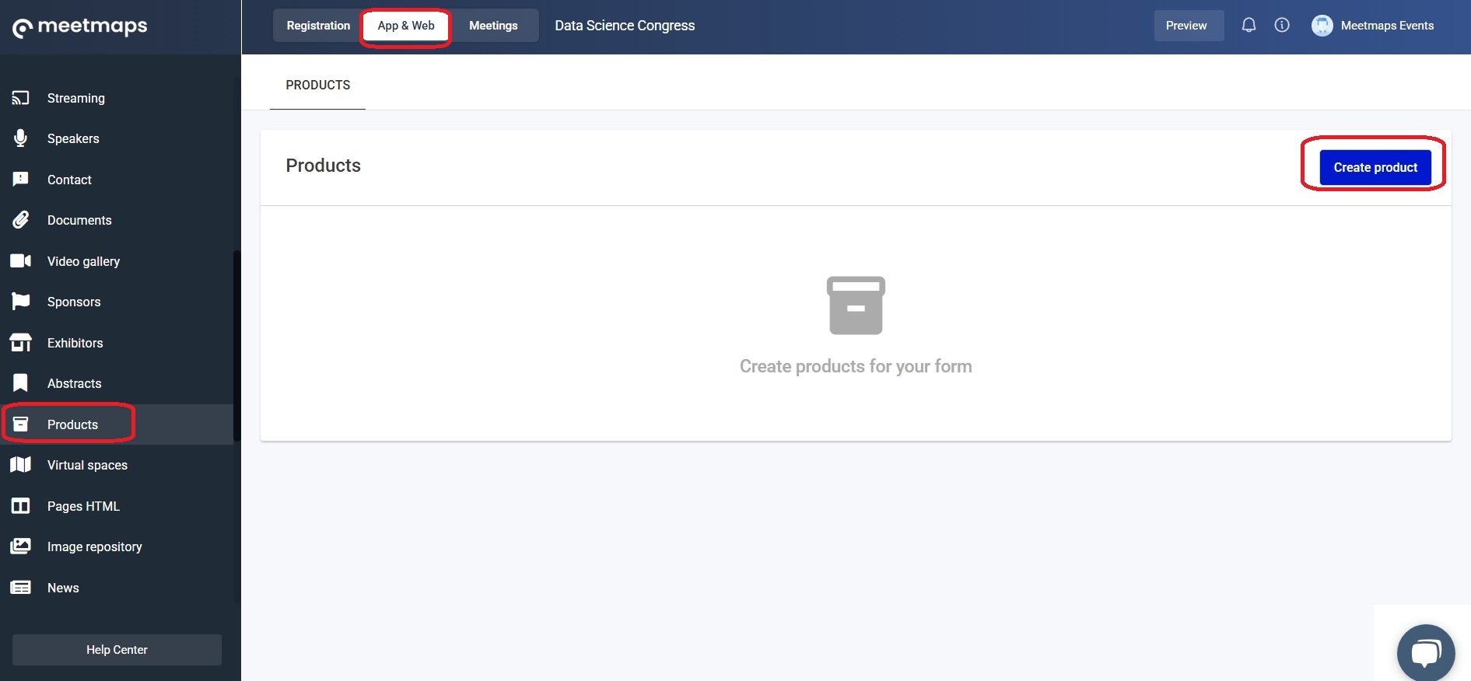
Task: Click the Documents paperclip icon
Action: tap(20, 220)
